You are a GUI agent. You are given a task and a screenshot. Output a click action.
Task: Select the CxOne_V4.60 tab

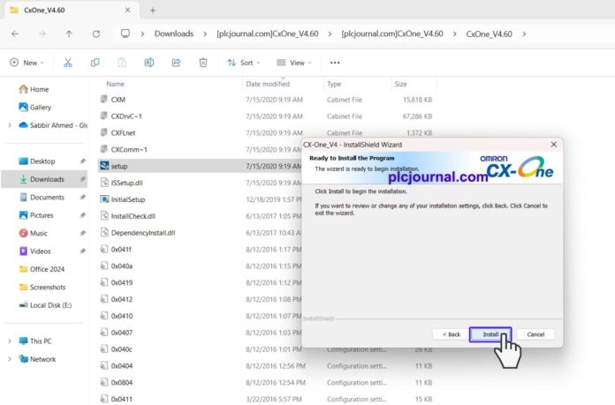(x=72, y=11)
